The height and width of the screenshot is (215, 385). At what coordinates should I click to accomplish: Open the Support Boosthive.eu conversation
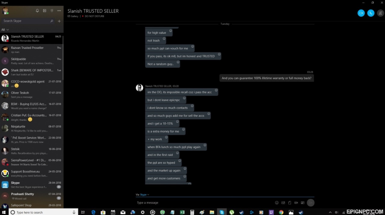pyautogui.click(x=32, y=173)
